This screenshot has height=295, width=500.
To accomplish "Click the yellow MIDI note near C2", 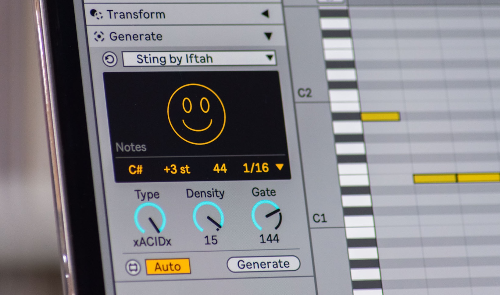I will 381,115.
